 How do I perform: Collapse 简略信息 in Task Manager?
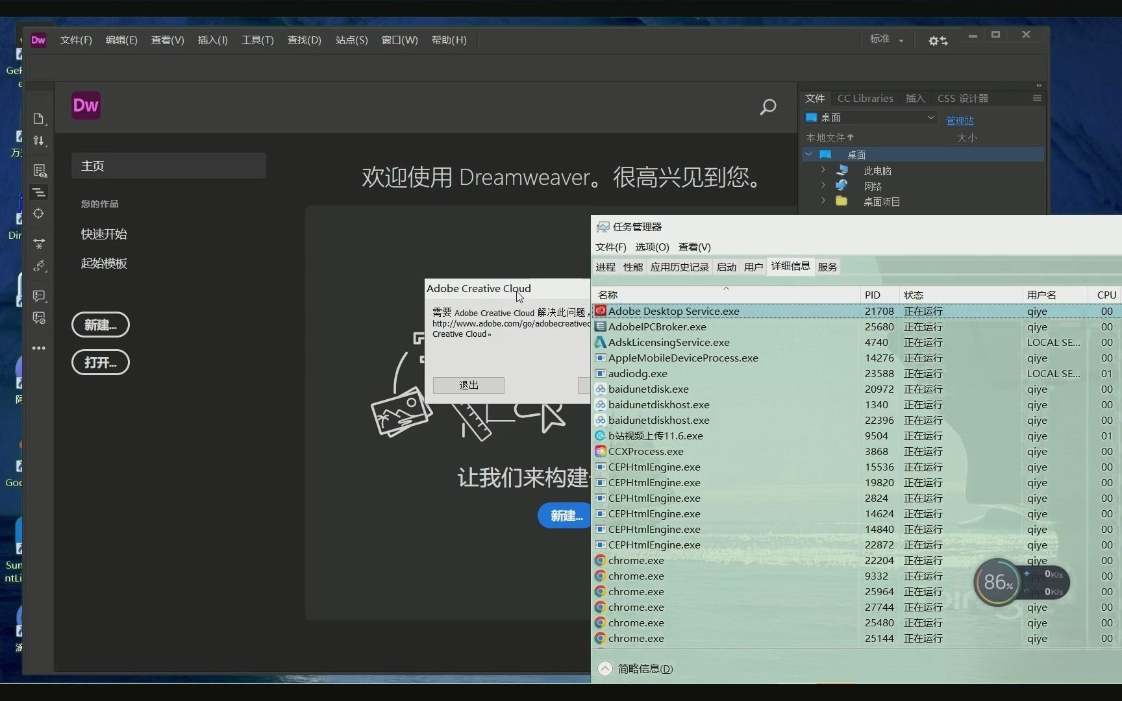click(605, 669)
